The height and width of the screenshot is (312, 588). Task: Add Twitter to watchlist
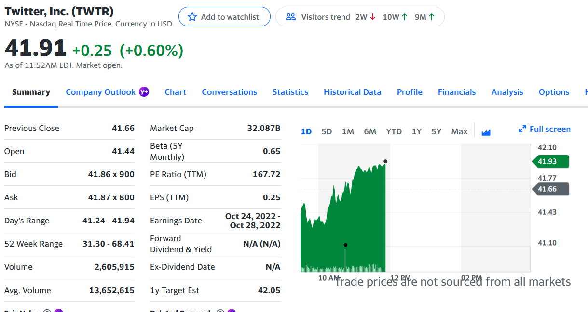click(x=224, y=17)
